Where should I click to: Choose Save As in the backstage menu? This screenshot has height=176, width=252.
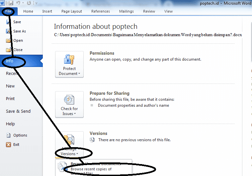pos(20,31)
